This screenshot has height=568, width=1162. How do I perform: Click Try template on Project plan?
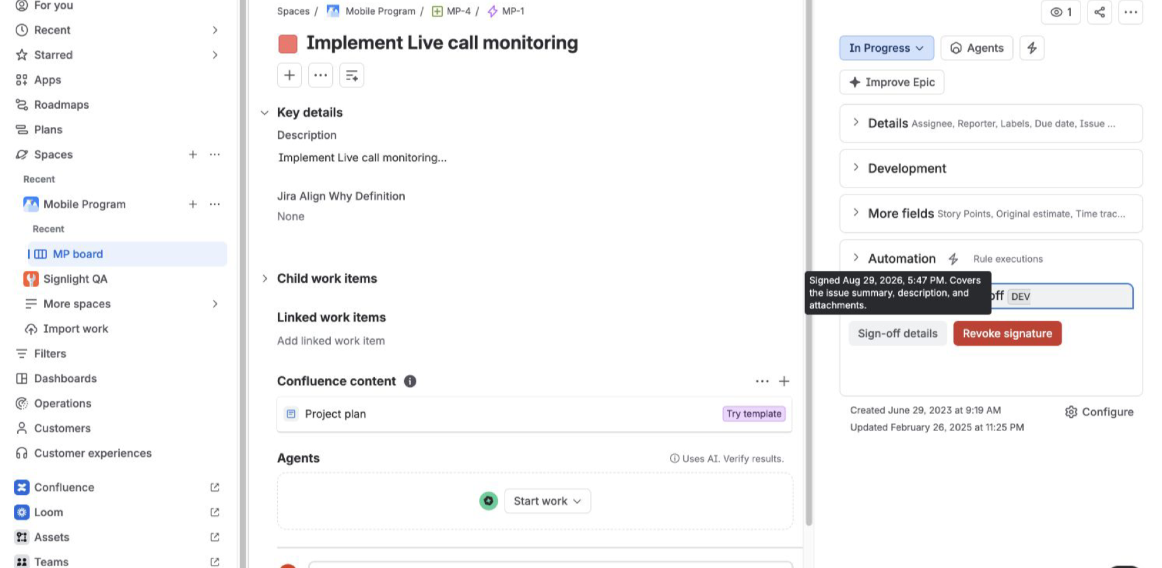(754, 414)
